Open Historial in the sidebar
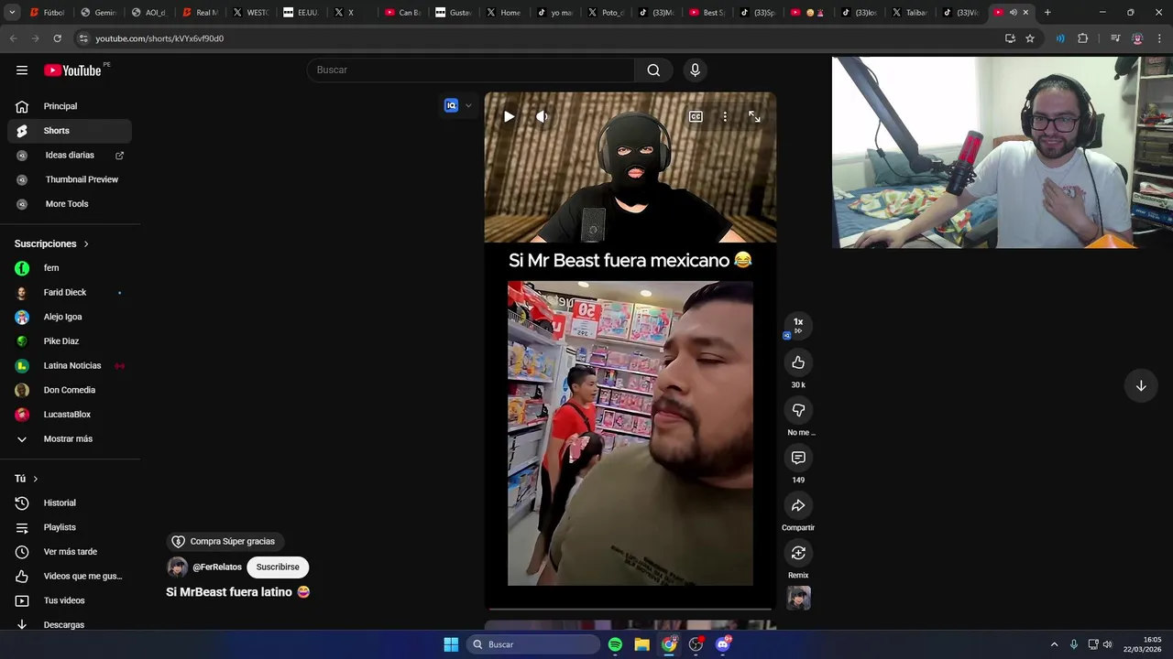 pos(70,503)
